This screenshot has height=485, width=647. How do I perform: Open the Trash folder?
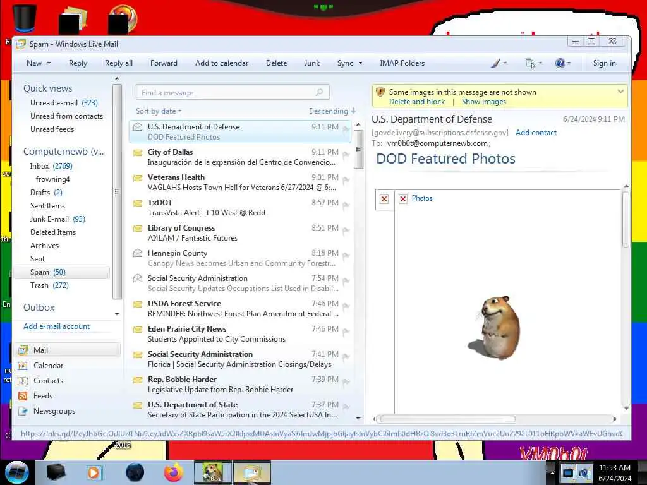(49, 285)
